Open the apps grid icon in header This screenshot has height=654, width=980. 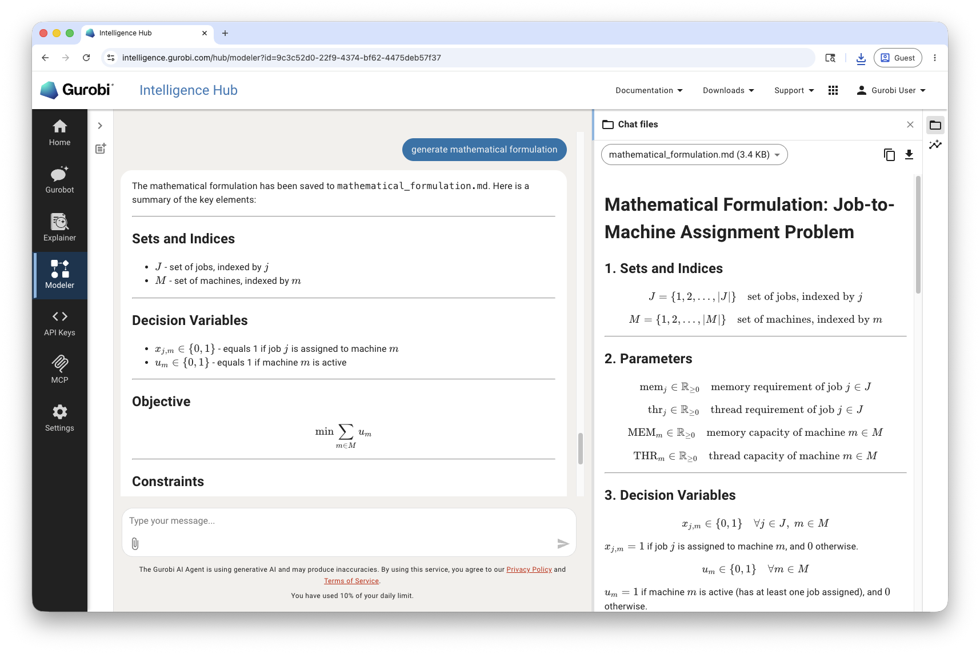833,90
